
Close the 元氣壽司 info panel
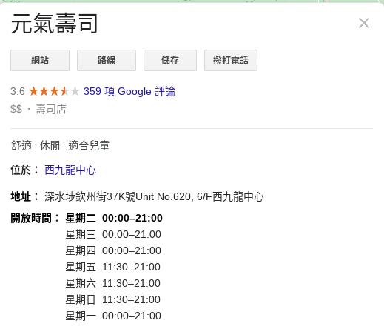(364, 23)
